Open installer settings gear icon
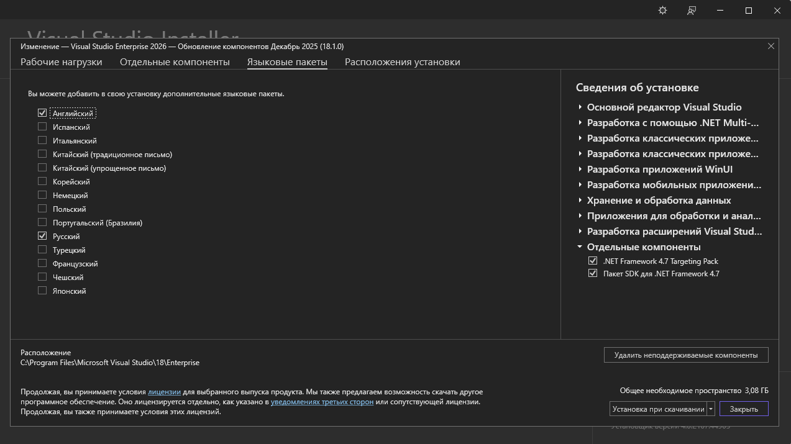 pyautogui.click(x=662, y=11)
